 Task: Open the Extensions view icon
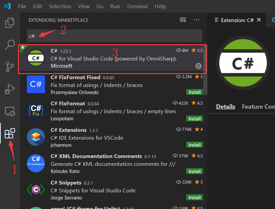pos(10,133)
